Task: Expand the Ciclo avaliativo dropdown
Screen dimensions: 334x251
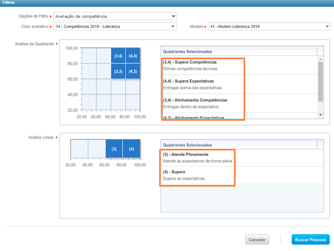Action: click(115, 26)
